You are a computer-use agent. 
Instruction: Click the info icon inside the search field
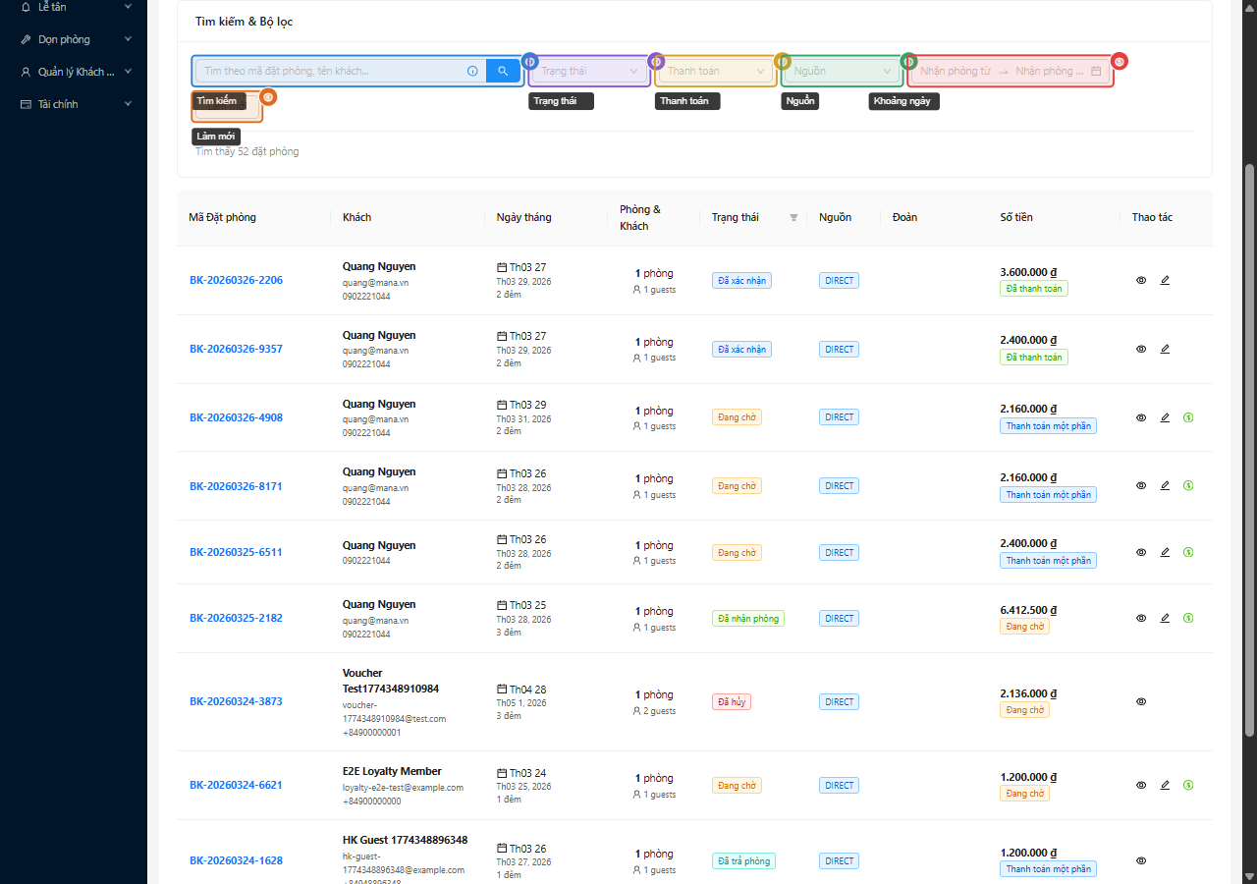pos(472,71)
